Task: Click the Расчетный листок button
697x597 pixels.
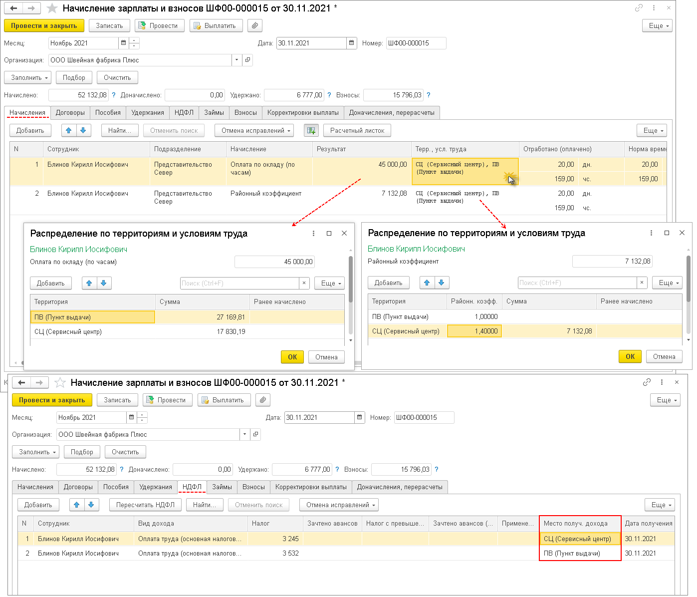Action: click(x=357, y=130)
